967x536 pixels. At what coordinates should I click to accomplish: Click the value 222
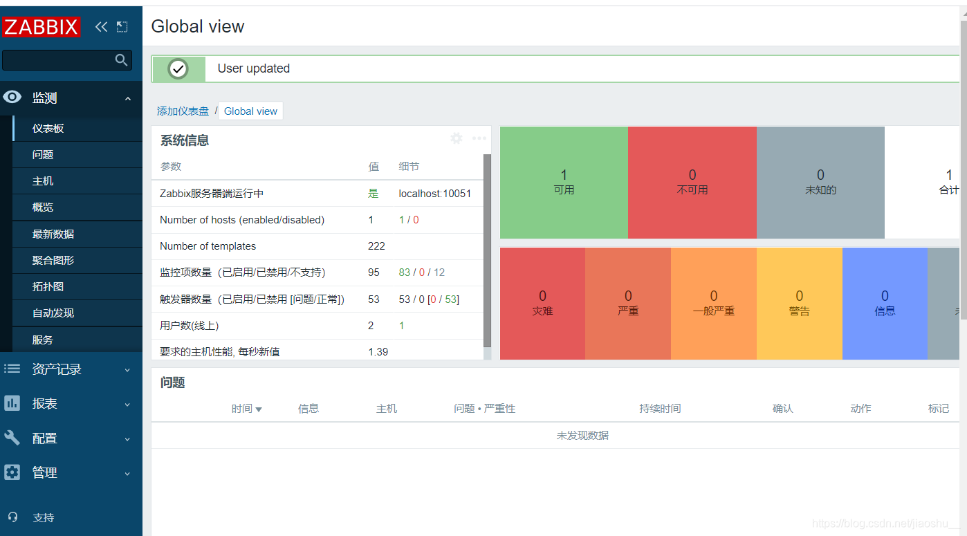pyautogui.click(x=376, y=246)
